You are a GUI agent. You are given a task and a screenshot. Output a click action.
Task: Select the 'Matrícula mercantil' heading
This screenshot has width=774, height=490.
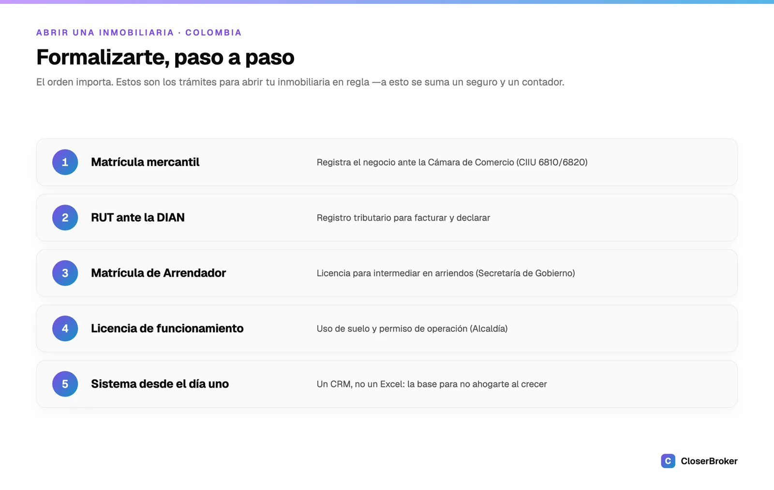tap(145, 162)
